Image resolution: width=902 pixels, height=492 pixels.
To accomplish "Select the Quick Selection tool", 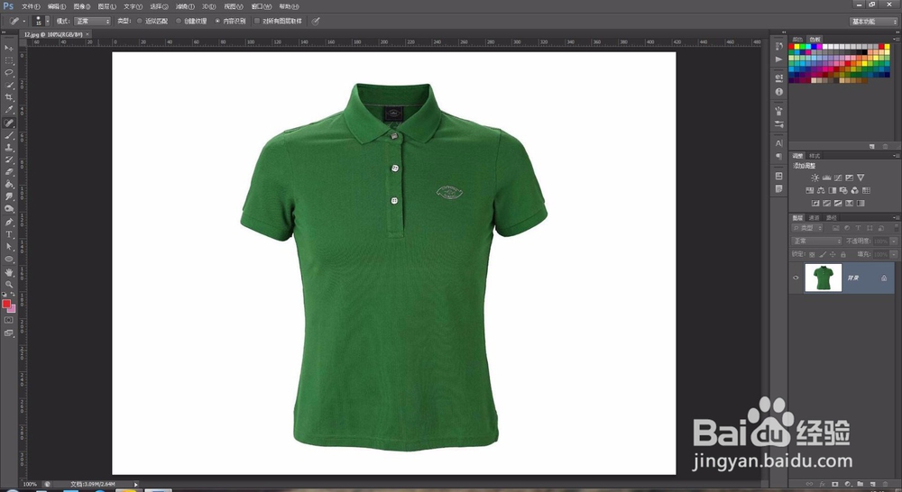I will pyautogui.click(x=9, y=85).
